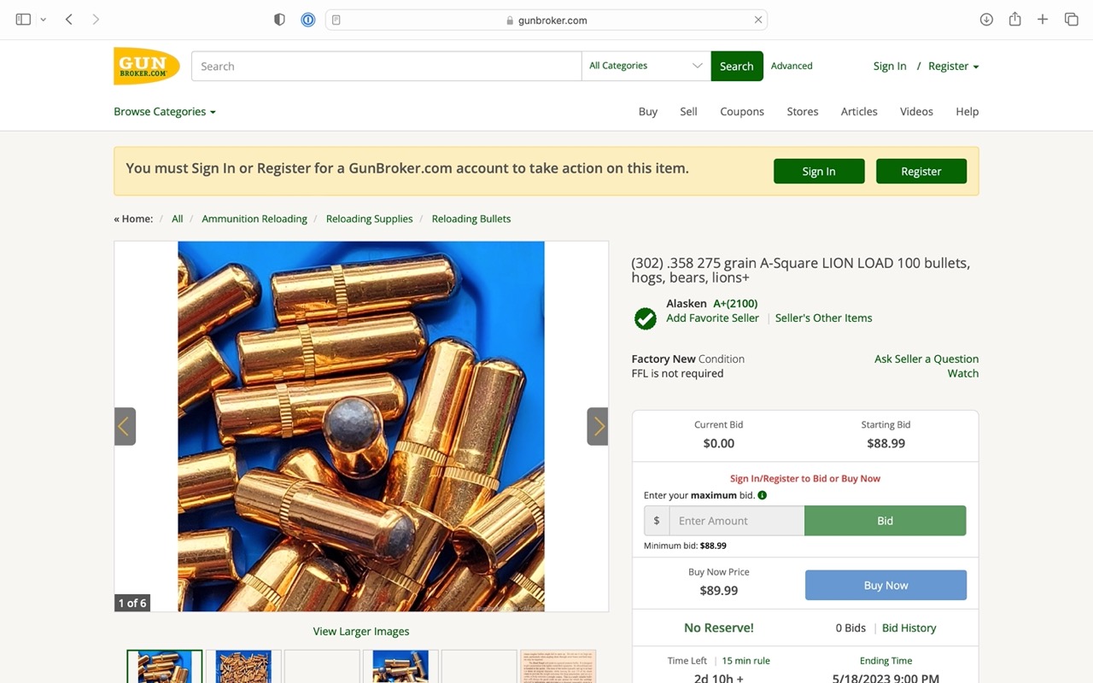Toggle the Safari sidebar
The image size is (1093, 683).
click(x=23, y=20)
